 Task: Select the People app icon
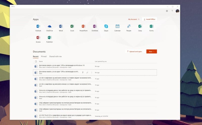point(129,28)
